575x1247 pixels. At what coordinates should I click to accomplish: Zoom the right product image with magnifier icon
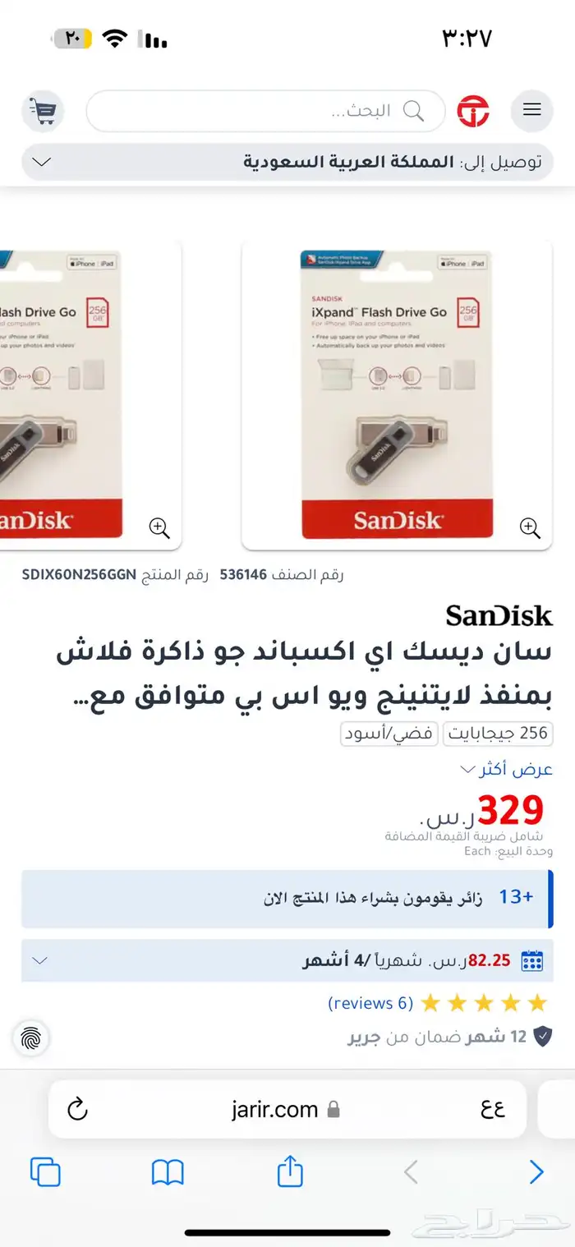click(531, 527)
